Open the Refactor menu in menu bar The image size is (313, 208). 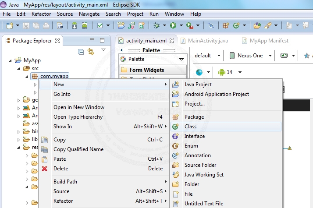(x=41, y=14)
